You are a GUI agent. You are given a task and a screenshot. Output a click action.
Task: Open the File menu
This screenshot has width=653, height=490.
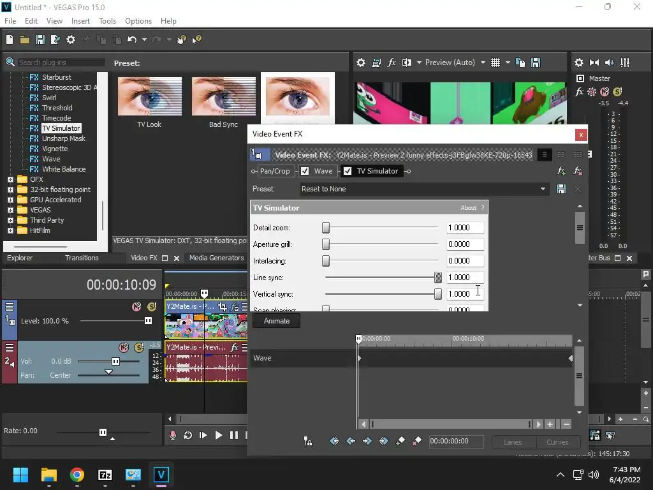click(10, 21)
